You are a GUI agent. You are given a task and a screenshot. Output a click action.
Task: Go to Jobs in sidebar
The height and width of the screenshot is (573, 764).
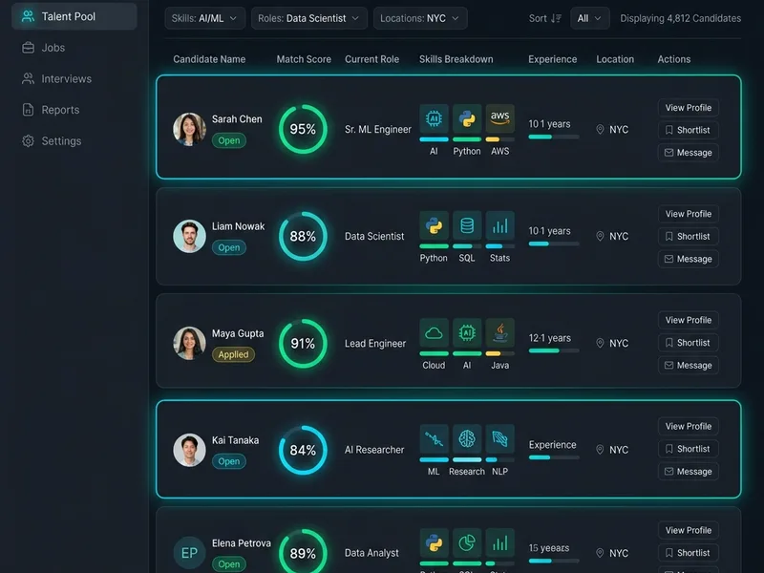(x=44, y=48)
